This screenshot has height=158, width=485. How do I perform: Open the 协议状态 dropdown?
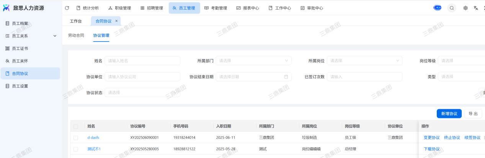142,92
